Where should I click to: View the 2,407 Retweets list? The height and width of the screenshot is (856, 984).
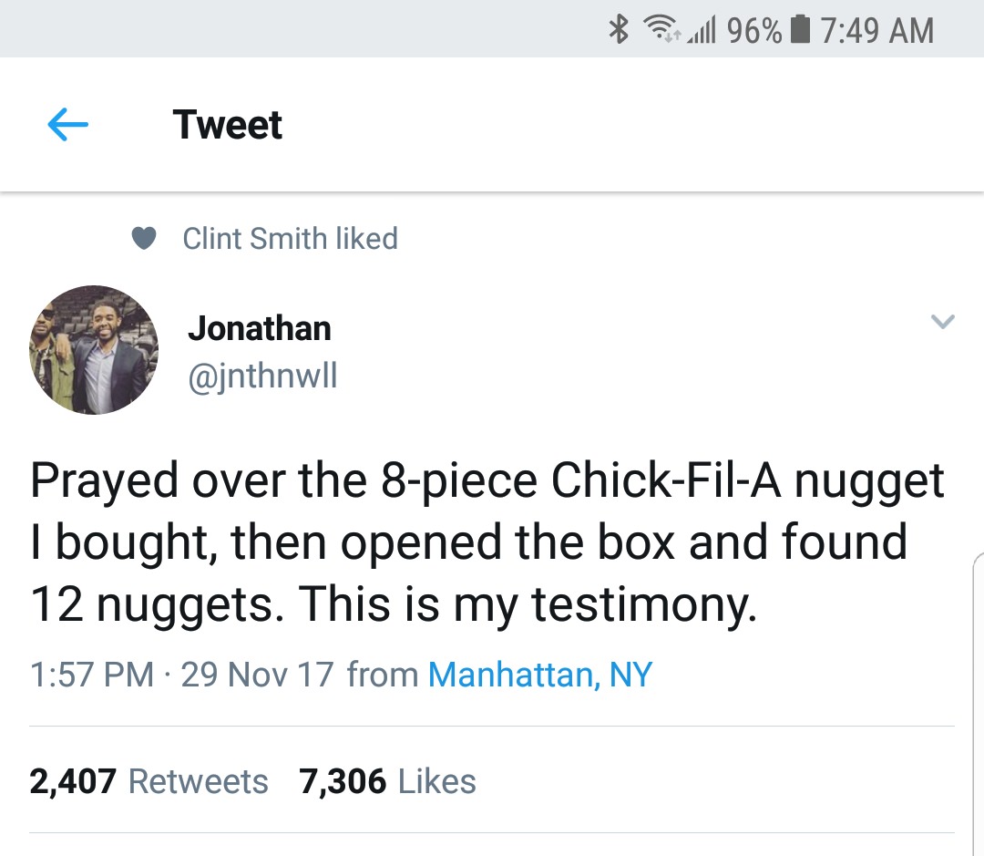[x=149, y=781]
